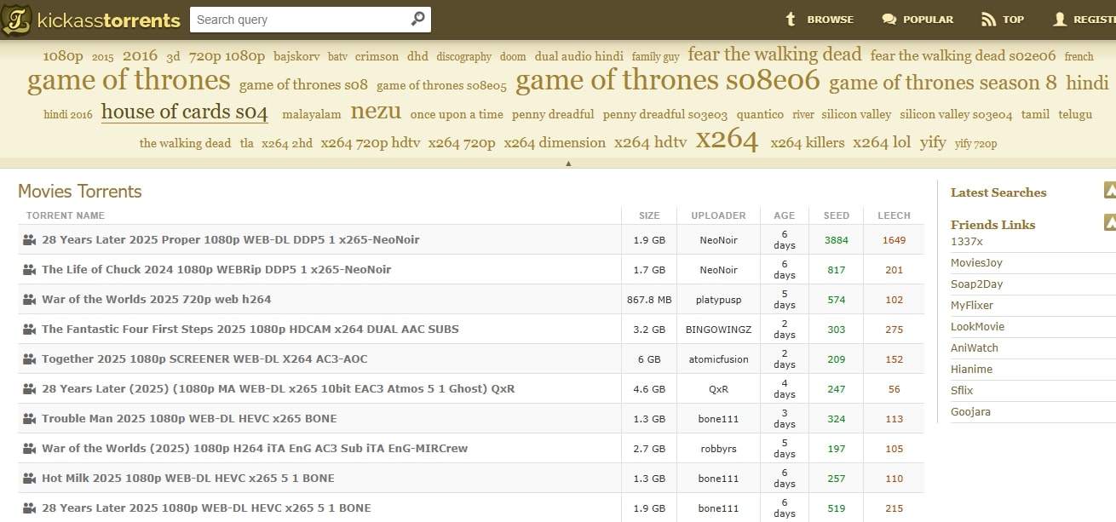Screen dimensions: 1116x522
Task: Open War of the Worlds 720p web torrent
Action: point(157,300)
